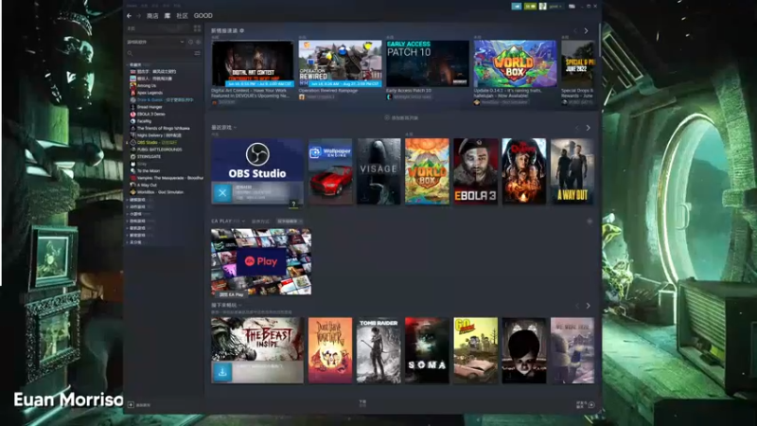Download The Beast Inside via blue button
The width and height of the screenshot is (757, 426).
pyautogui.click(x=222, y=372)
